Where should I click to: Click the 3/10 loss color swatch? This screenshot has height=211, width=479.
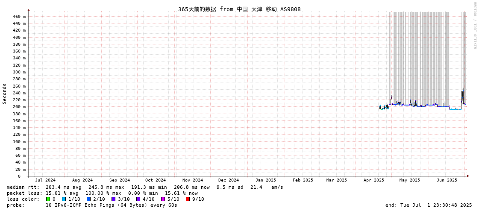pyautogui.click(x=113, y=199)
